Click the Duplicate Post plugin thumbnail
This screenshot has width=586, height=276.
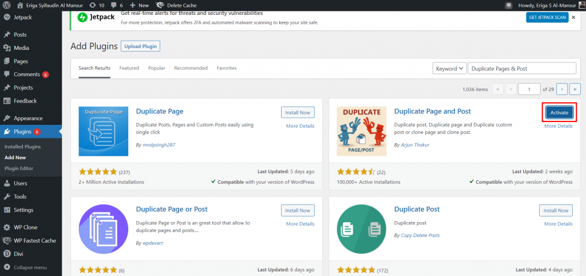pyautogui.click(x=362, y=229)
